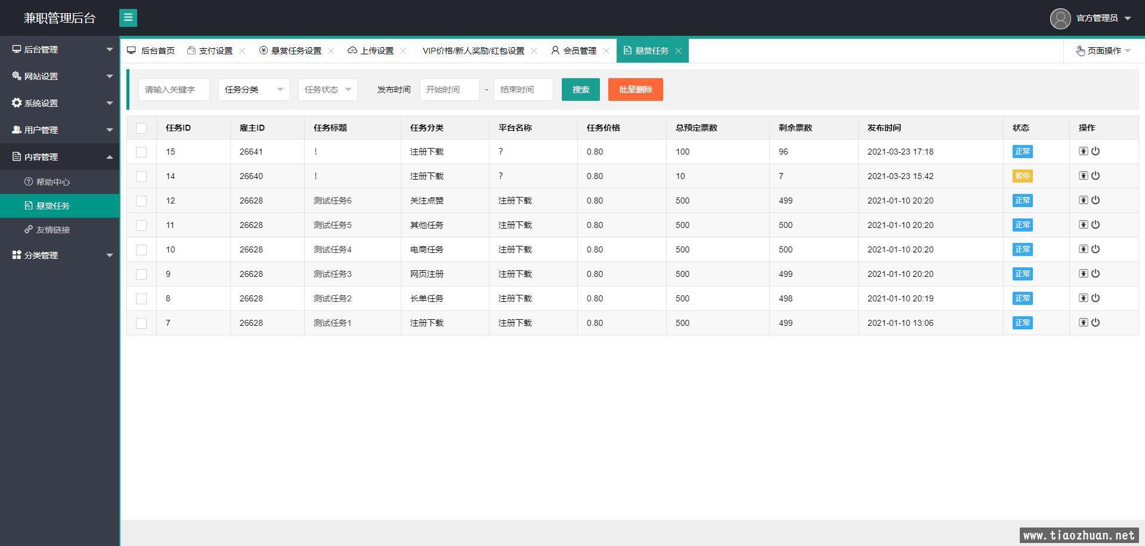This screenshot has width=1145, height=546.
Task: Close the 上传设置 tab
Action: [403, 51]
